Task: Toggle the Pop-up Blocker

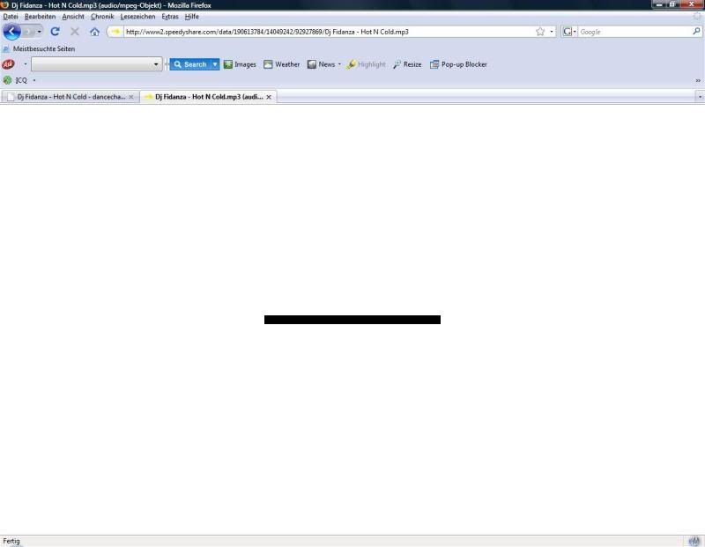Action: click(x=458, y=64)
